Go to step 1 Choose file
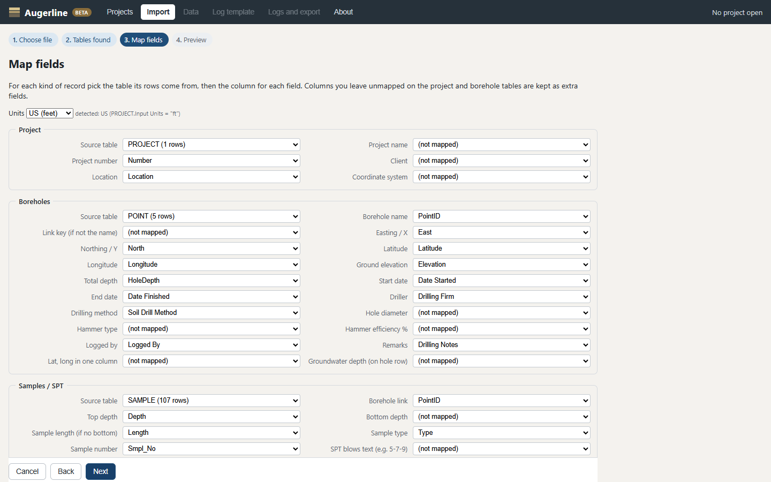This screenshot has height=482, width=771. [x=33, y=40]
